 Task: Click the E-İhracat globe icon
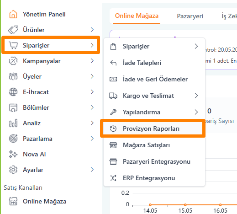click(x=13, y=92)
